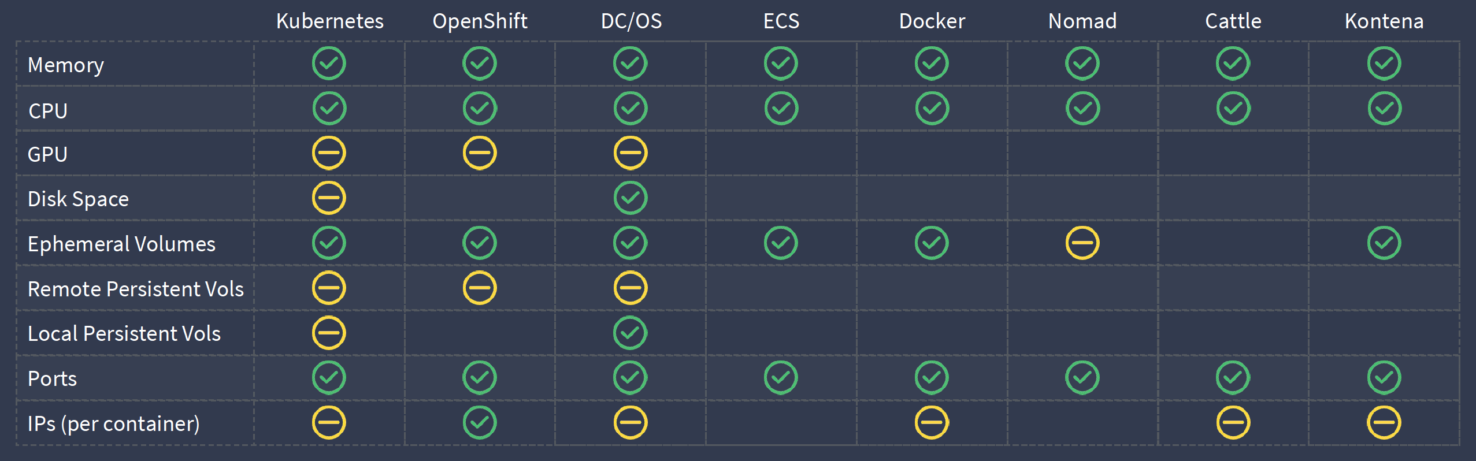Click the yellow partial icon for Kubernetes GPU
Viewport: 1476px width, 461px height.
(x=329, y=153)
